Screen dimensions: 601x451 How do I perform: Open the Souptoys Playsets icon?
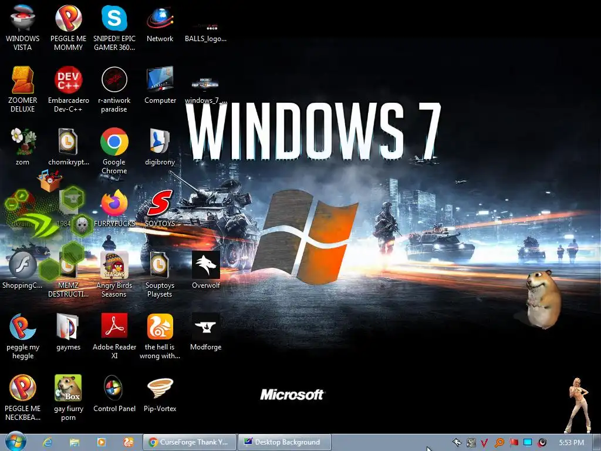tap(160, 275)
